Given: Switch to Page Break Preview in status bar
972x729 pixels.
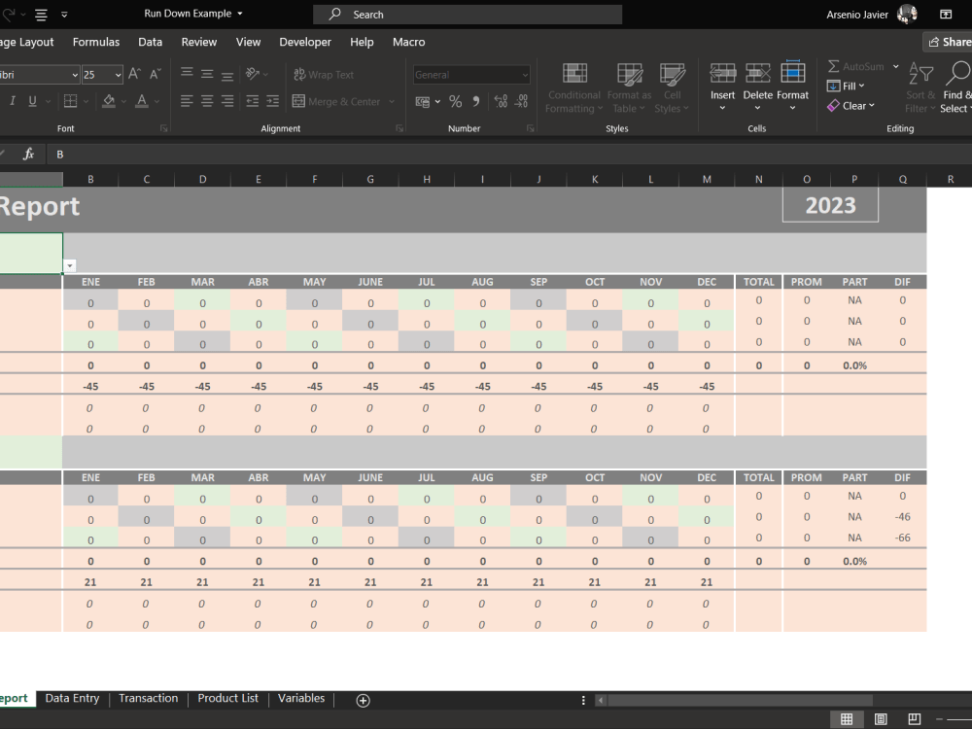Looking at the screenshot, I should pyautogui.click(x=914, y=717).
